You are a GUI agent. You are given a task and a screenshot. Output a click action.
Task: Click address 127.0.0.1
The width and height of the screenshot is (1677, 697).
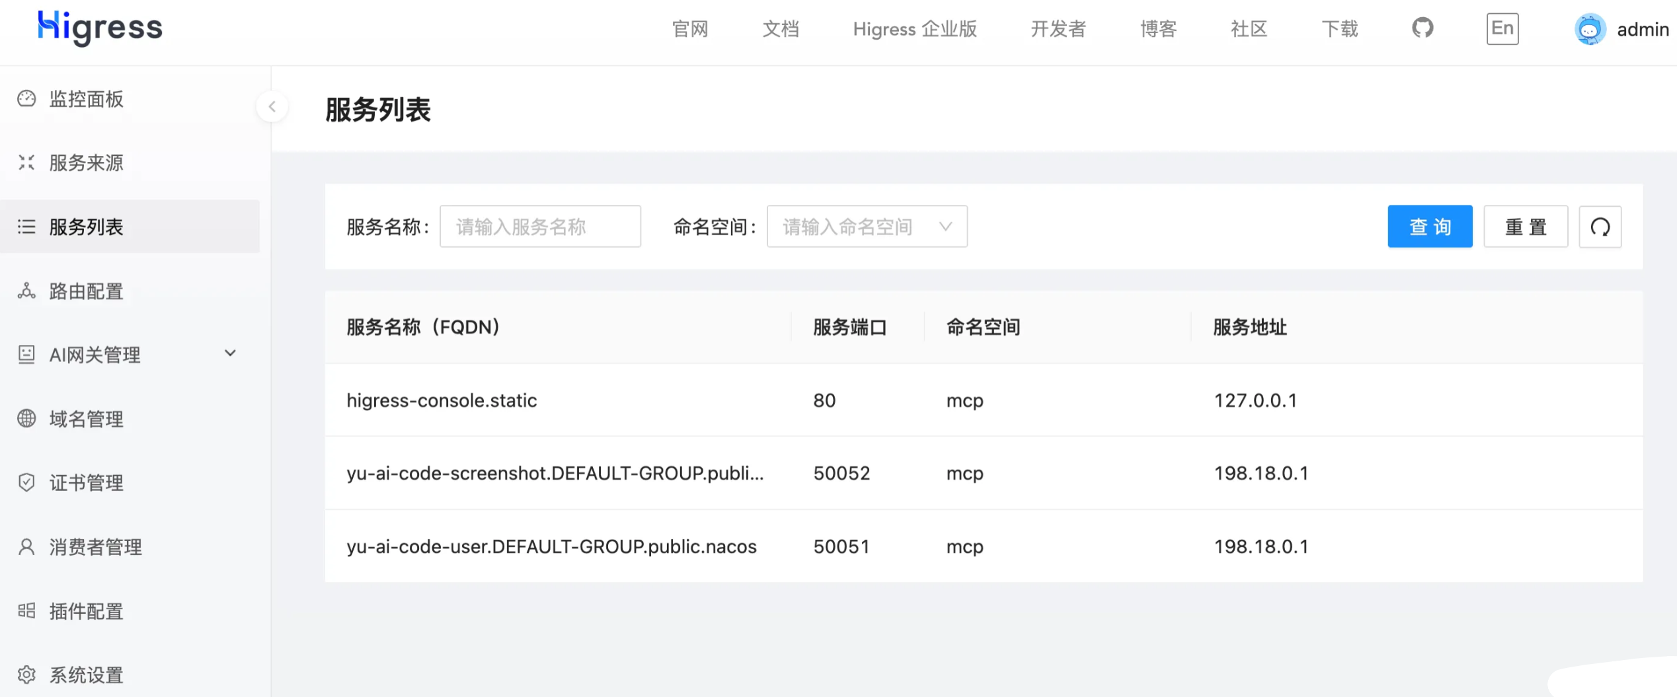1255,400
